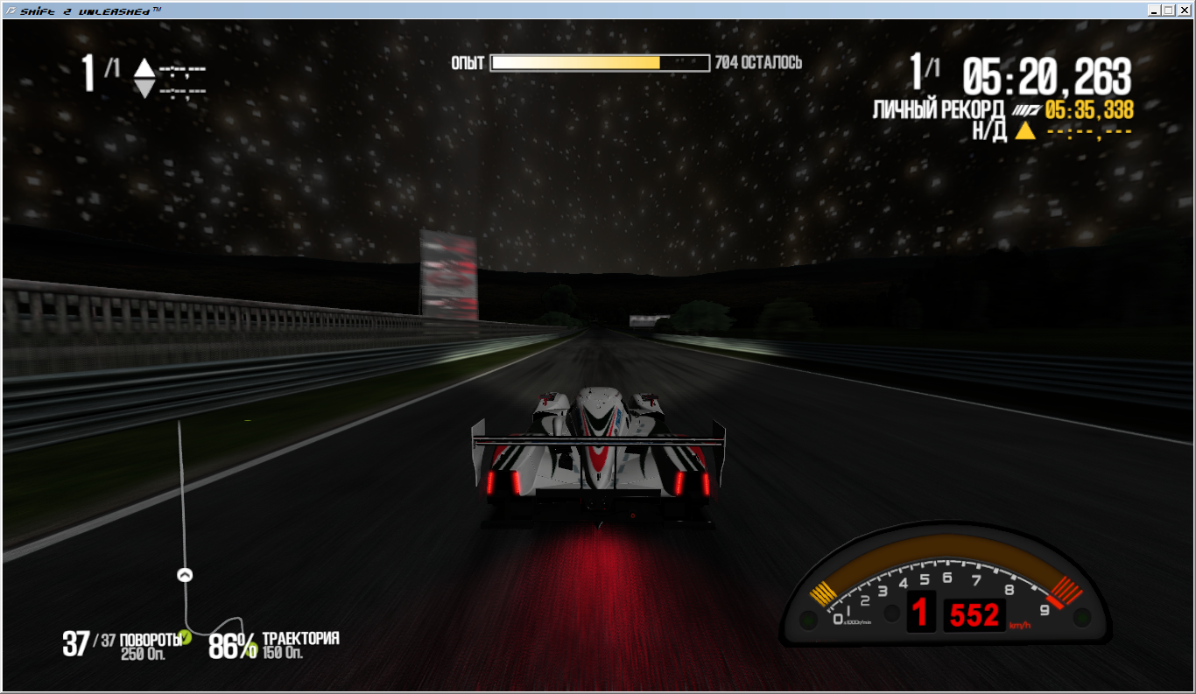
Task: Click the 37 / 37 corners counter
Action: [x=88, y=644]
